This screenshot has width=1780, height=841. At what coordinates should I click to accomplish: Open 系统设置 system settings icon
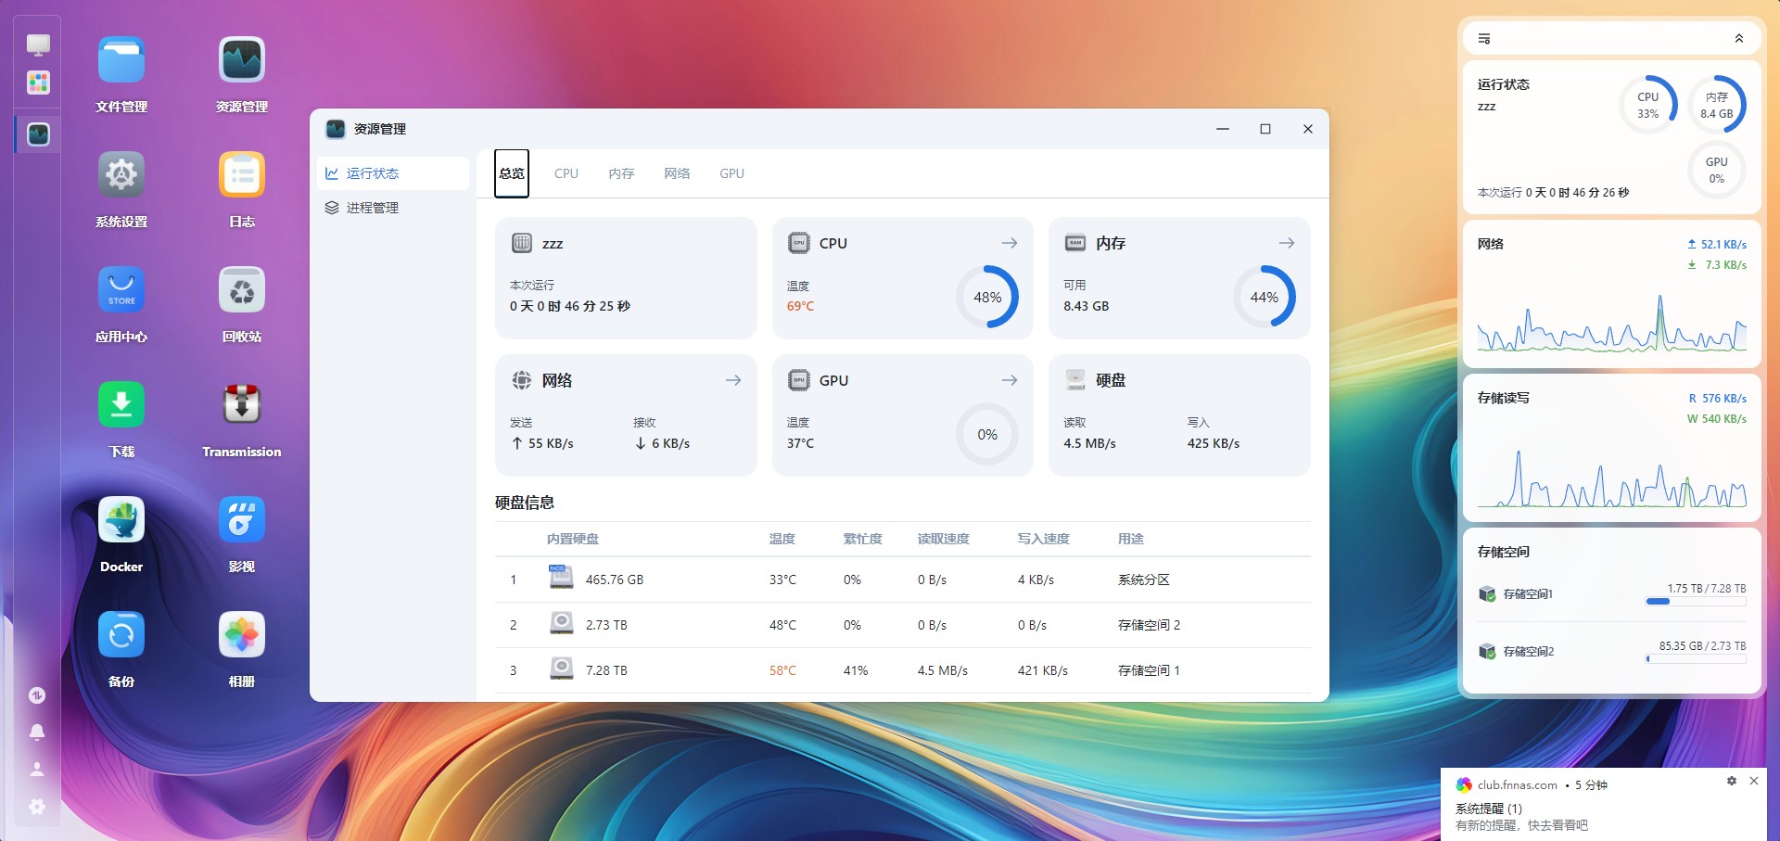tap(121, 175)
